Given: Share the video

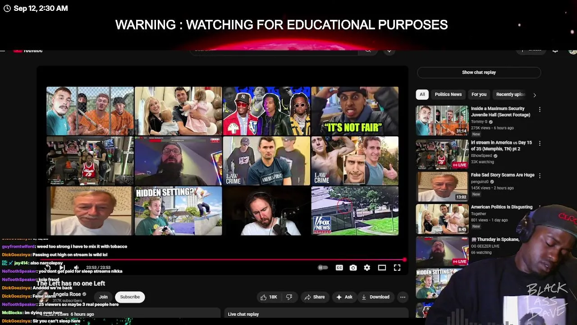Looking at the screenshot, I should (314, 297).
